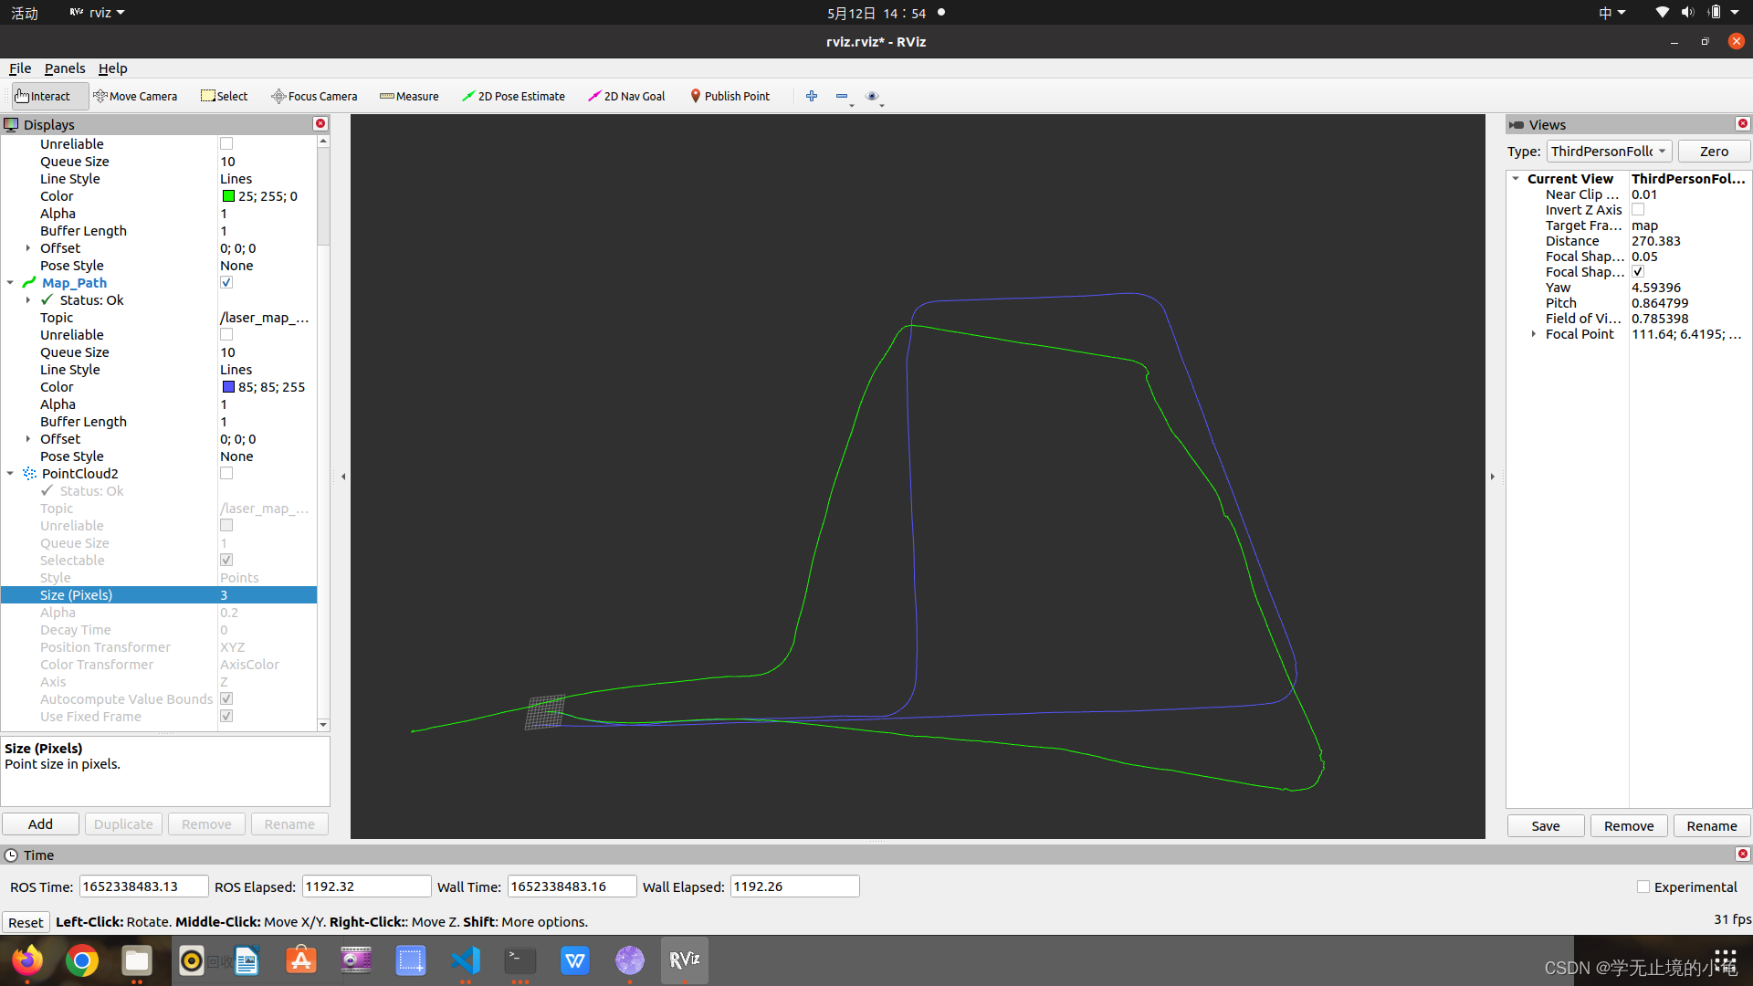1753x986 pixels.
Task: Click the add tool plus icon
Action: click(x=811, y=96)
